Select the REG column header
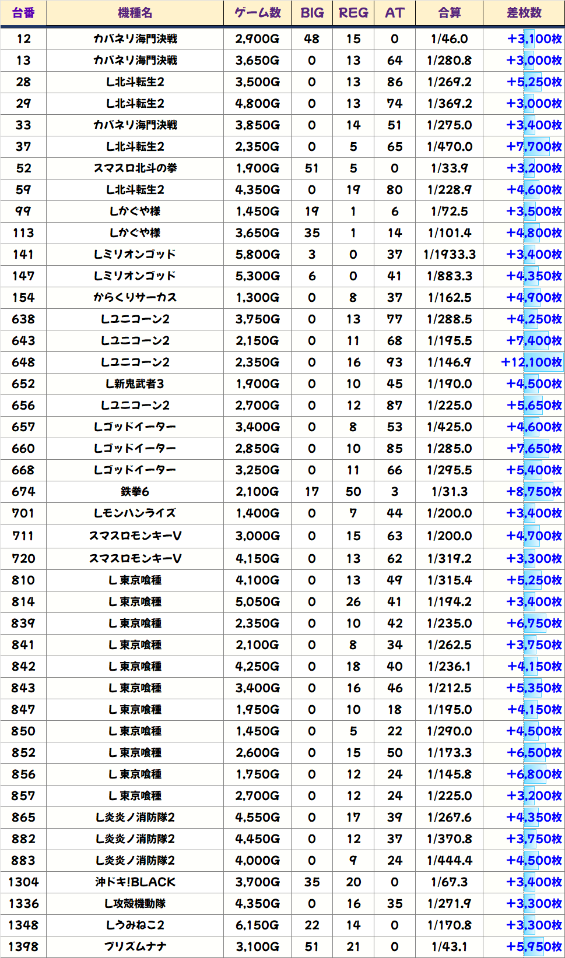Viewport: 565px width, 958px height. tap(353, 13)
